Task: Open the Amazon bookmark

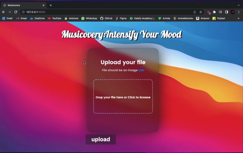Action: tap(203, 18)
